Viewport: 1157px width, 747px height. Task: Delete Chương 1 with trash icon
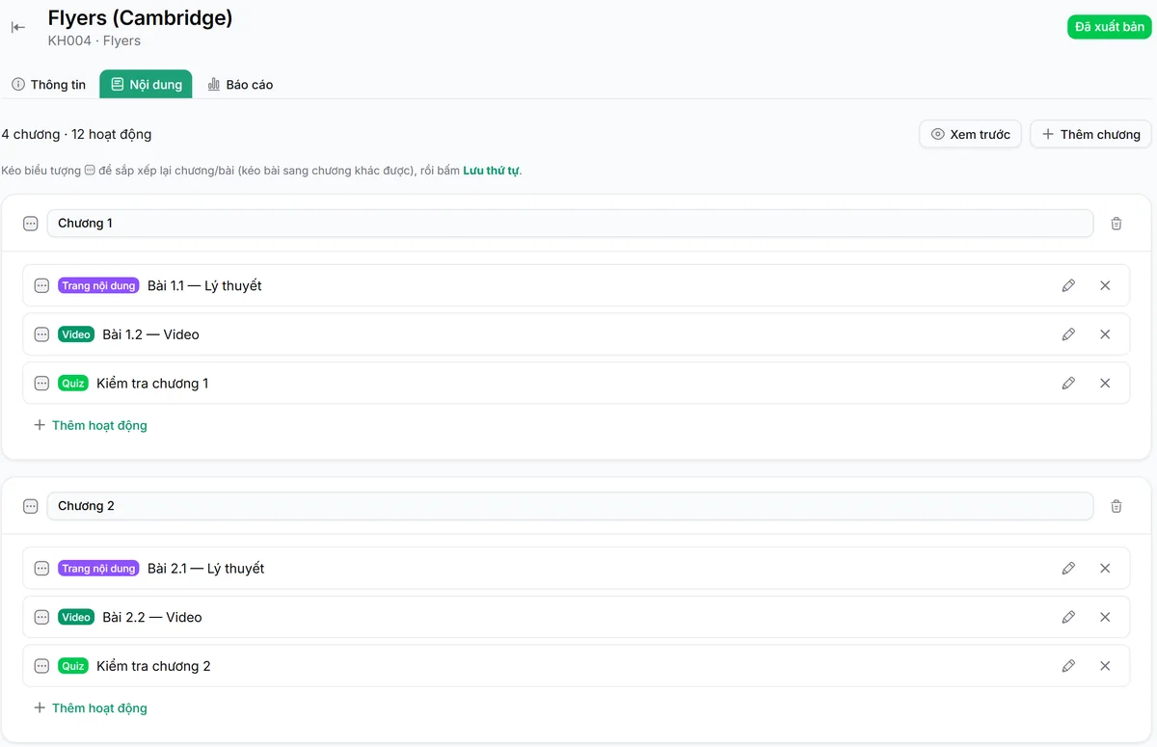[1117, 224]
